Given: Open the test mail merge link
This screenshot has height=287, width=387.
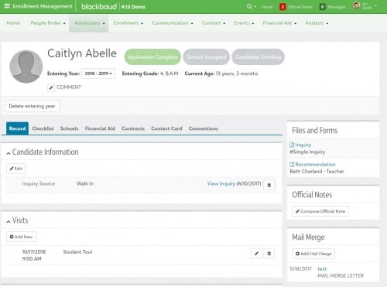Looking at the screenshot, I should click(322, 269).
